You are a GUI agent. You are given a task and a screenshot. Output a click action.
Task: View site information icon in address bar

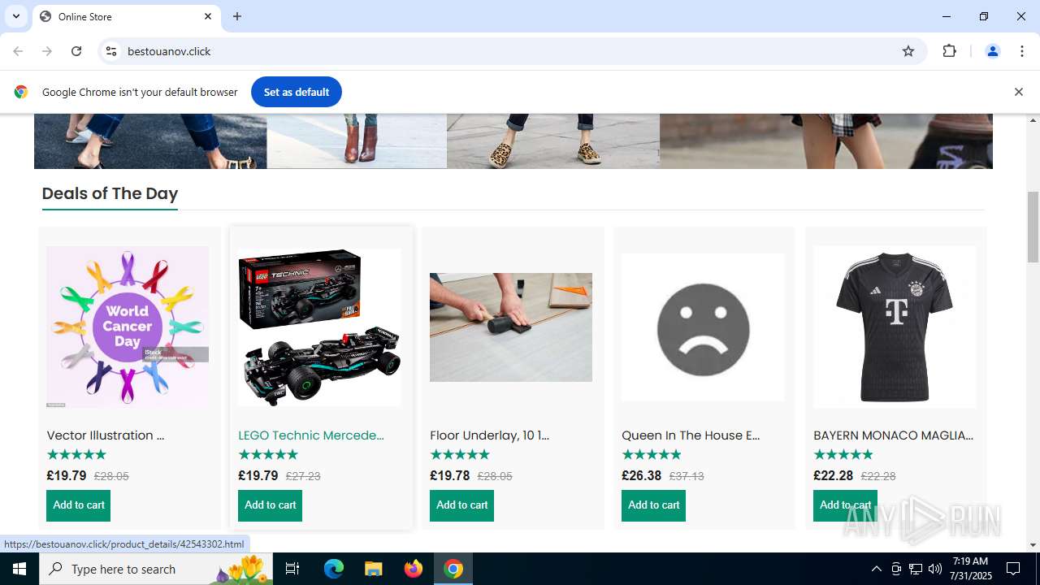point(112,51)
